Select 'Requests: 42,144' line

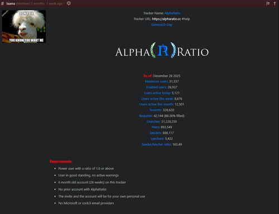pyautogui.click(x=162, y=116)
